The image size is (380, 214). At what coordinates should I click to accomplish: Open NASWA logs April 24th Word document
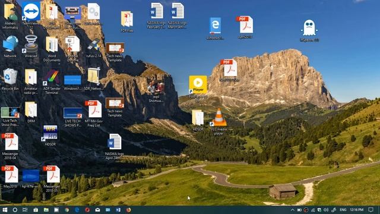(x=115, y=147)
